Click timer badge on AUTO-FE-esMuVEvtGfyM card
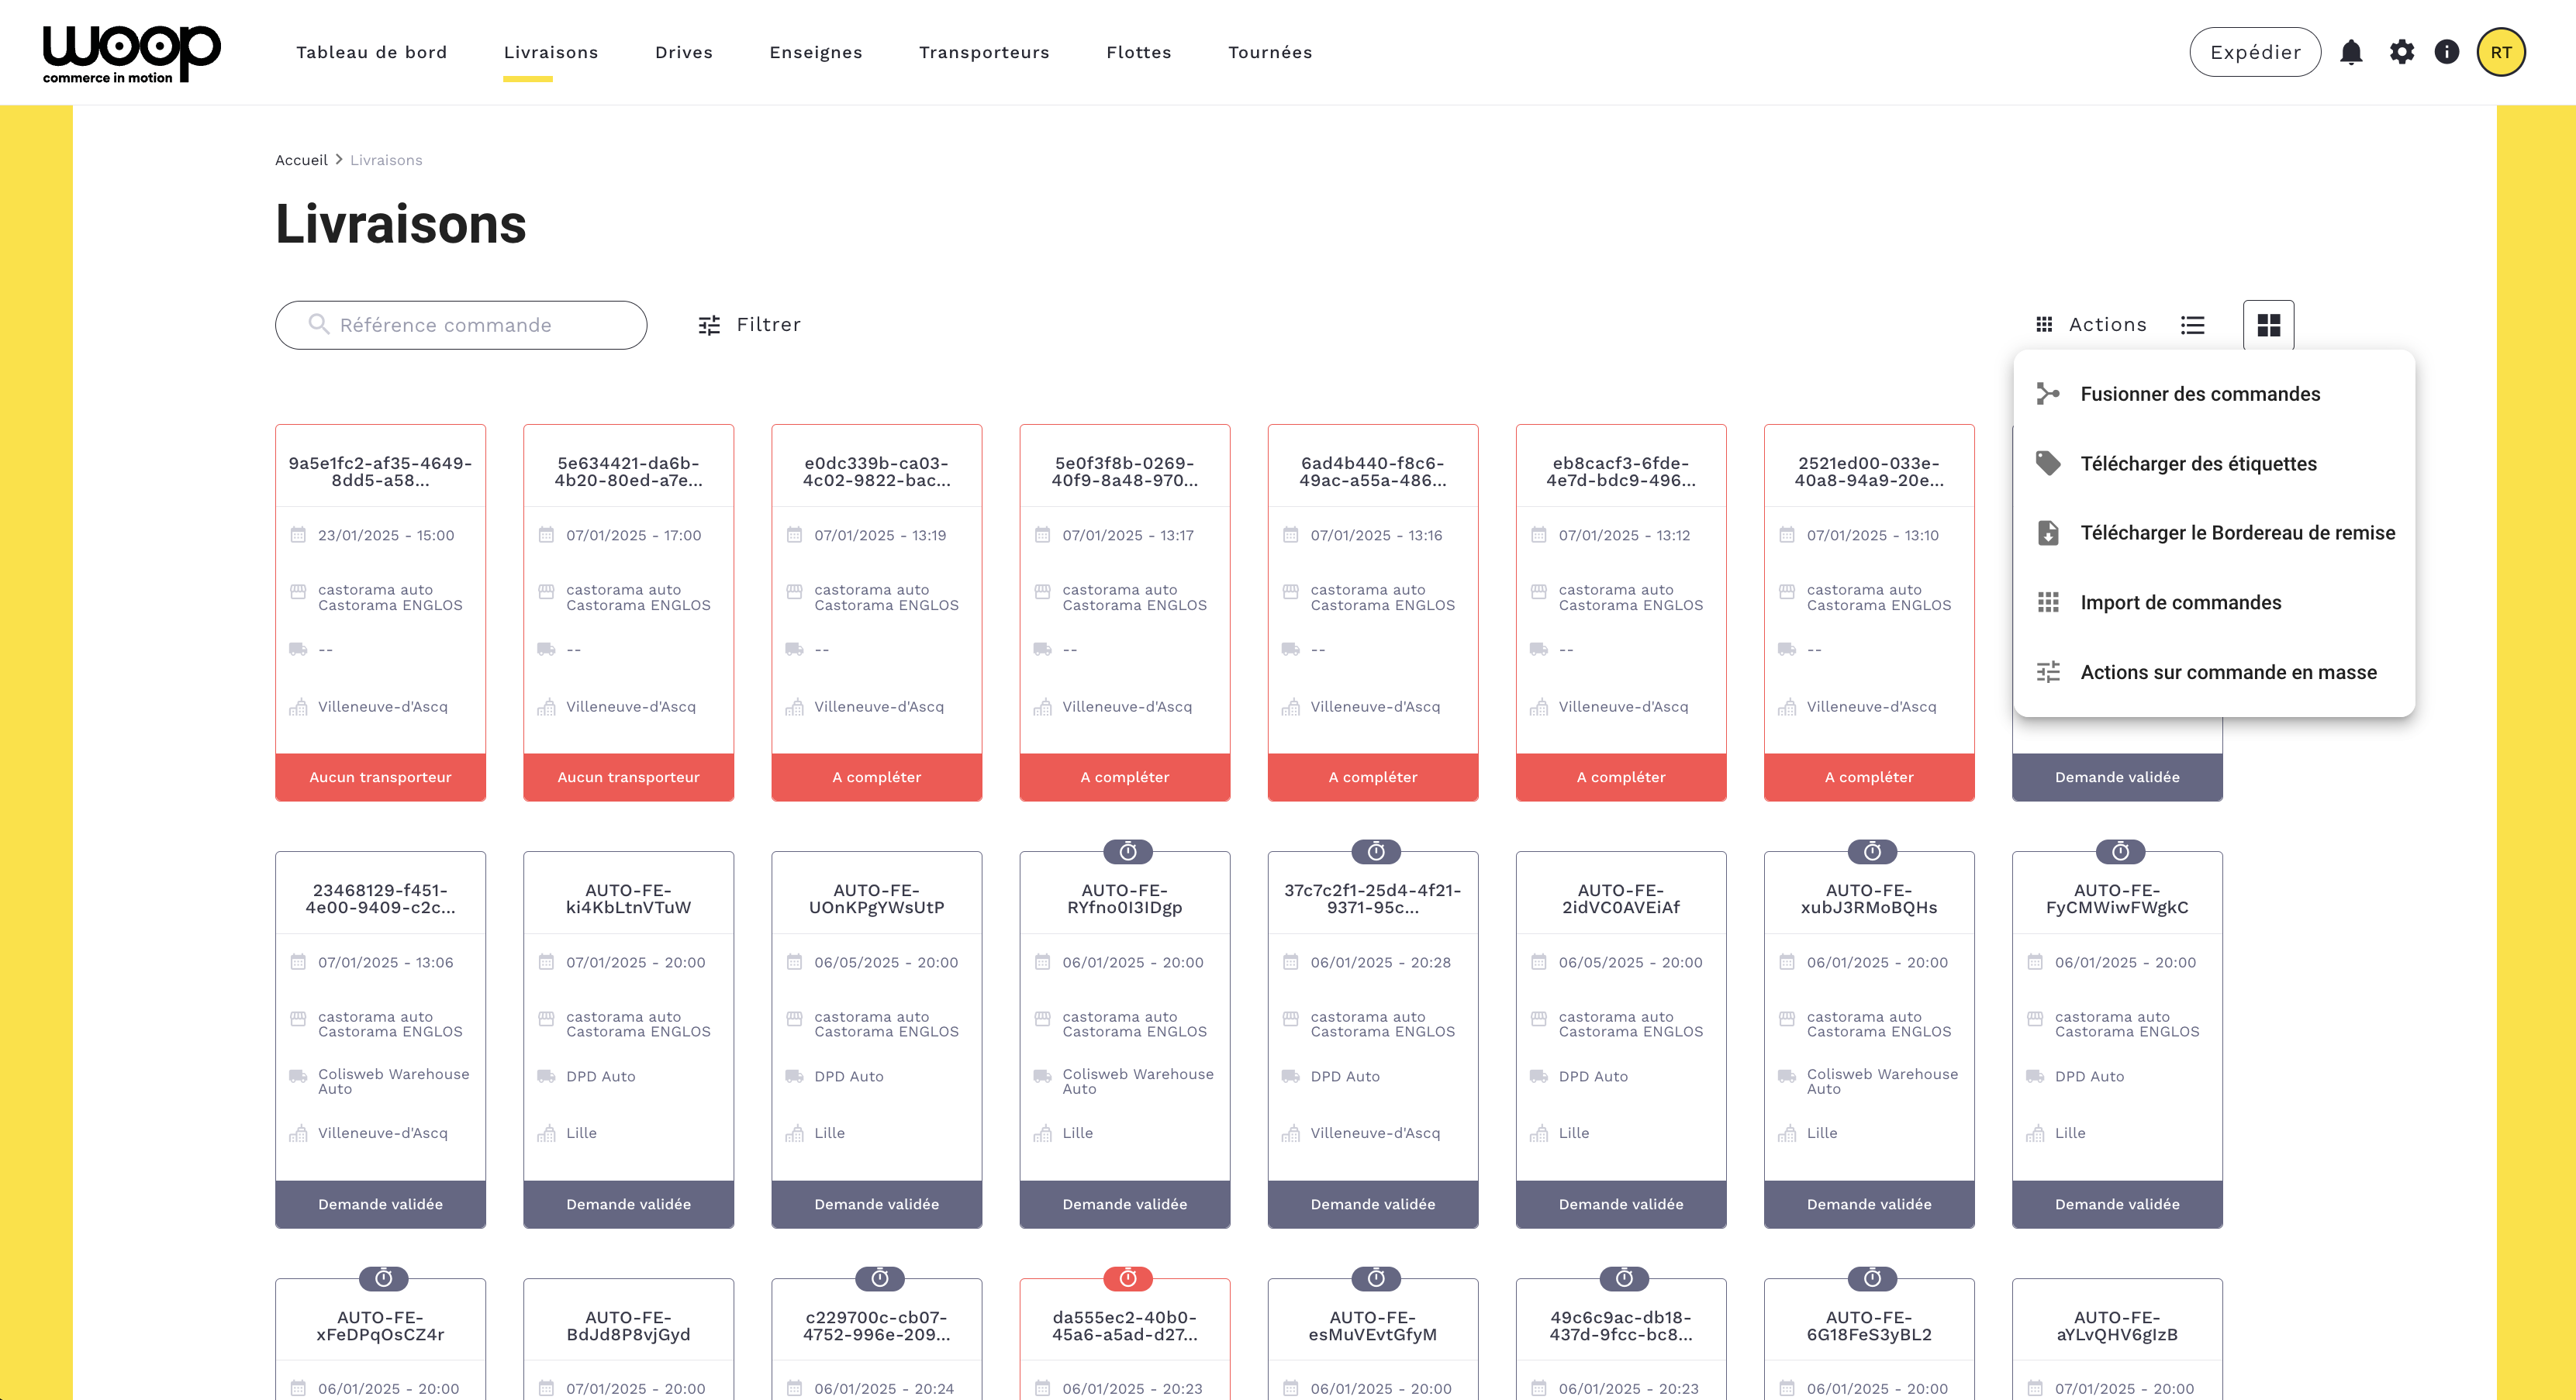 click(x=1376, y=1278)
